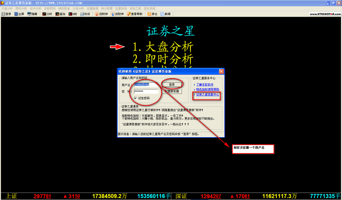The width and height of the screenshot is (342, 200).
Task: Open the 证星新闻 menu
Action: pos(93,8)
